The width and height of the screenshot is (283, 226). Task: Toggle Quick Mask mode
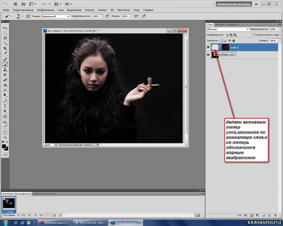click(x=5, y=154)
